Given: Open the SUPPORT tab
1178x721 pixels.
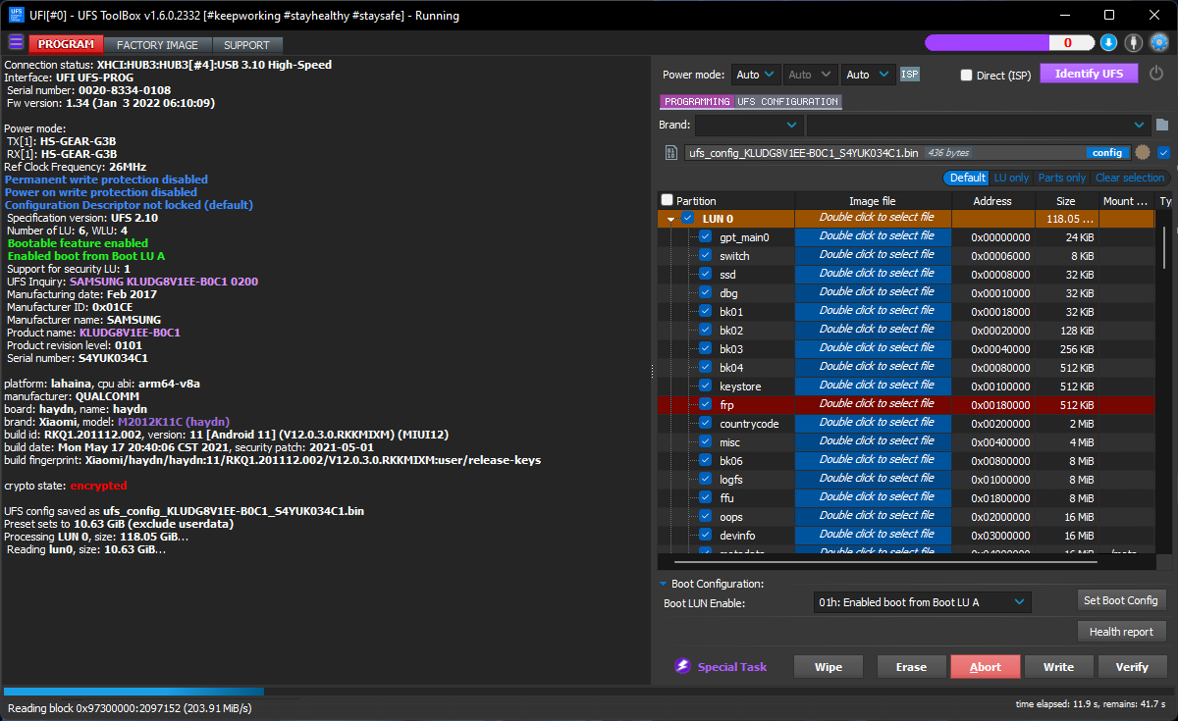Looking at the screenshot, I should 246,45.
